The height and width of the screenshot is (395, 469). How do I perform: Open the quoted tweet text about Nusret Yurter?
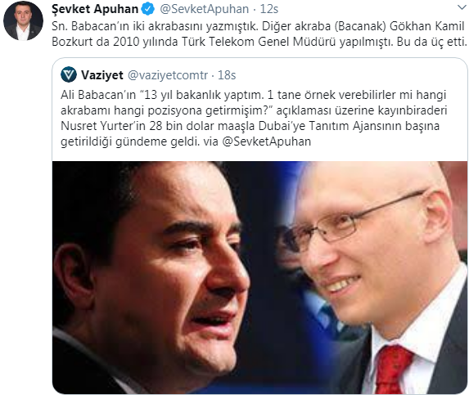254,118
